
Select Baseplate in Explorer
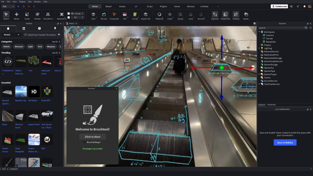pyautogui.click(x=271, y=42)
